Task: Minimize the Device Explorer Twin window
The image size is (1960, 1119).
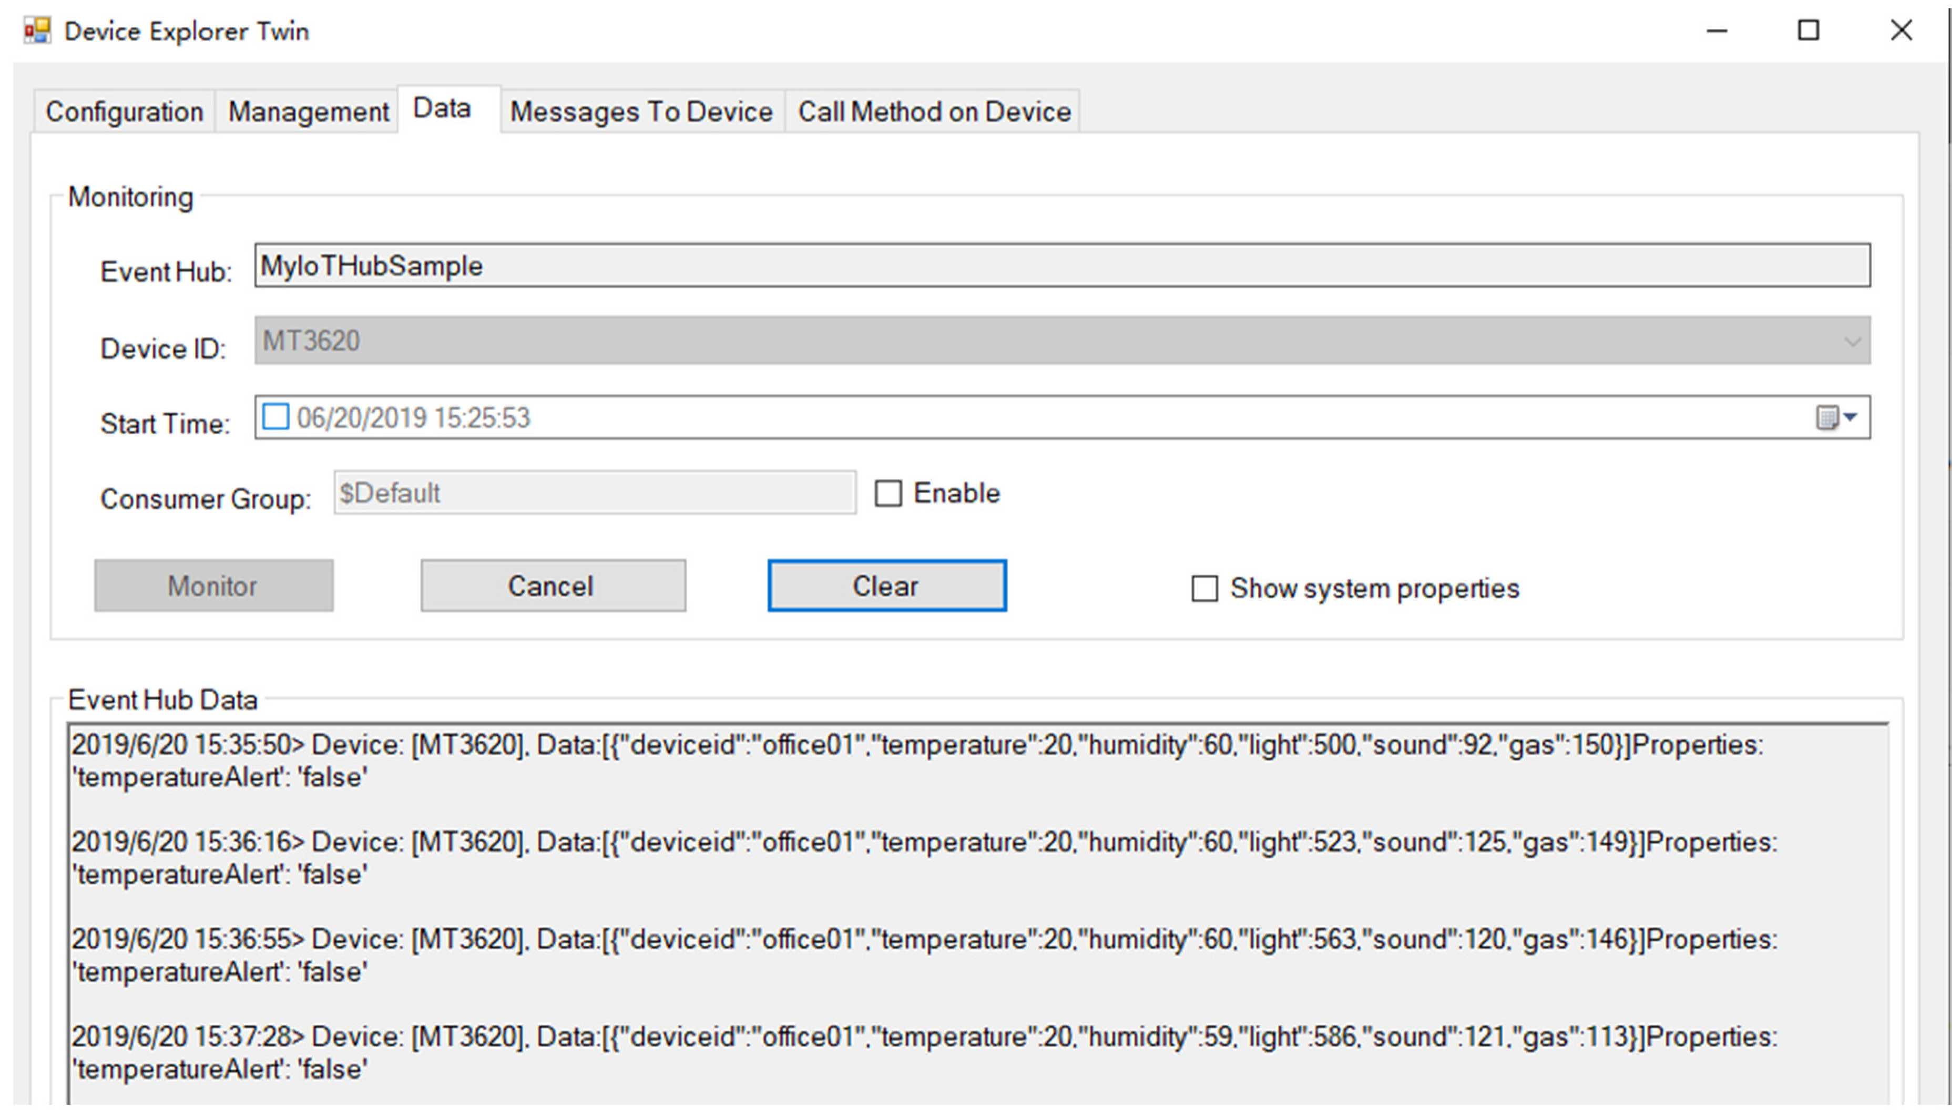Action: [1717, 30]
